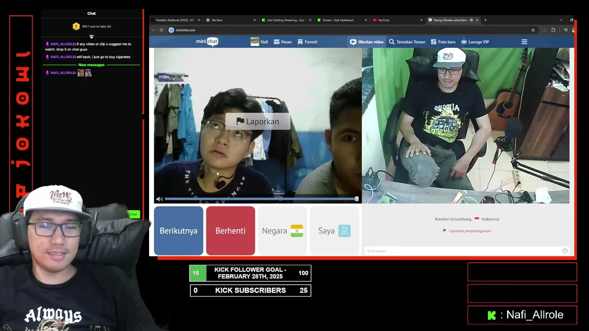Click the minichat logo
This screenshot has width=589, height=331.
click(x=207, y=41)
